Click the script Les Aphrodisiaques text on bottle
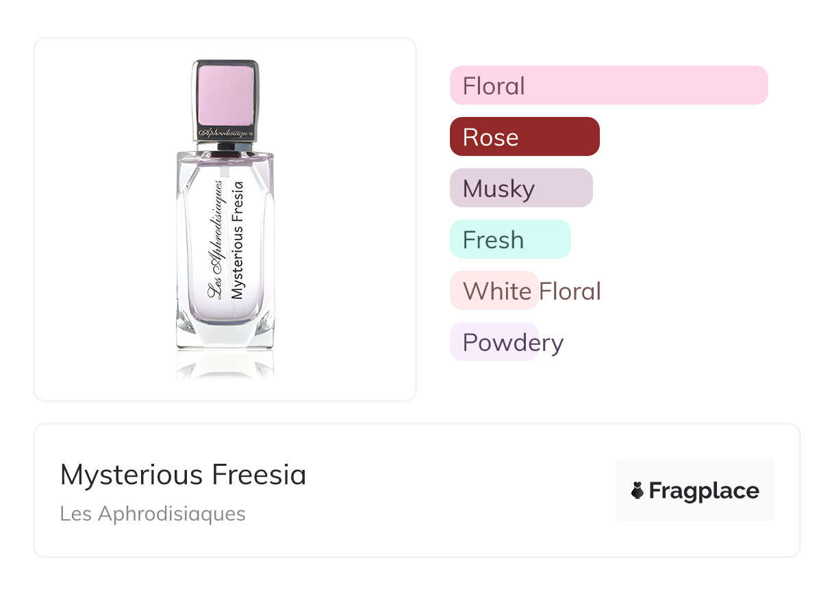 (x=216, y=240)
